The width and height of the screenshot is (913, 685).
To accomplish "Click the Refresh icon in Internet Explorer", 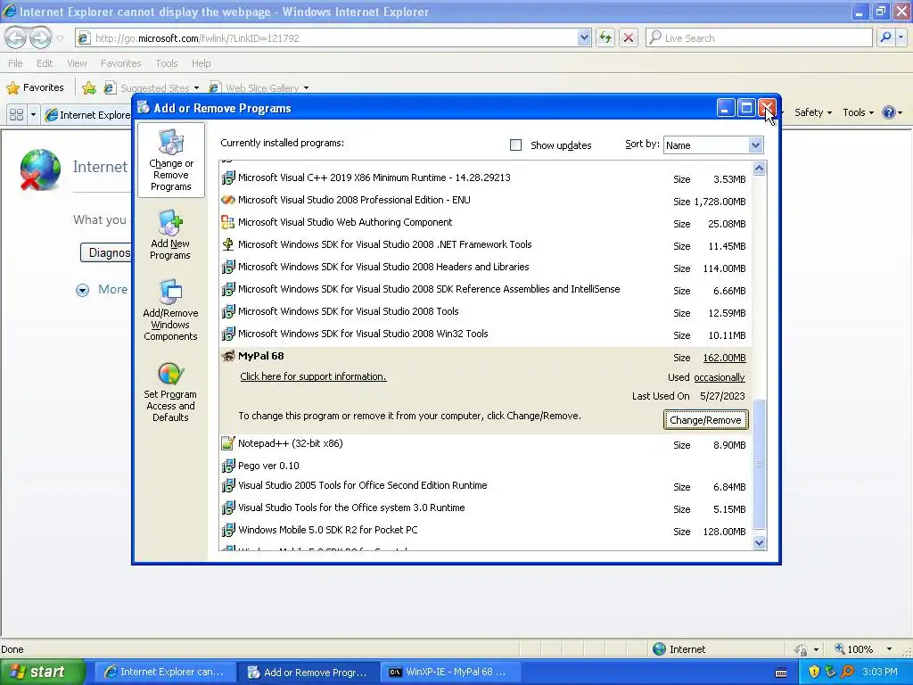I will tap(605, 37).
